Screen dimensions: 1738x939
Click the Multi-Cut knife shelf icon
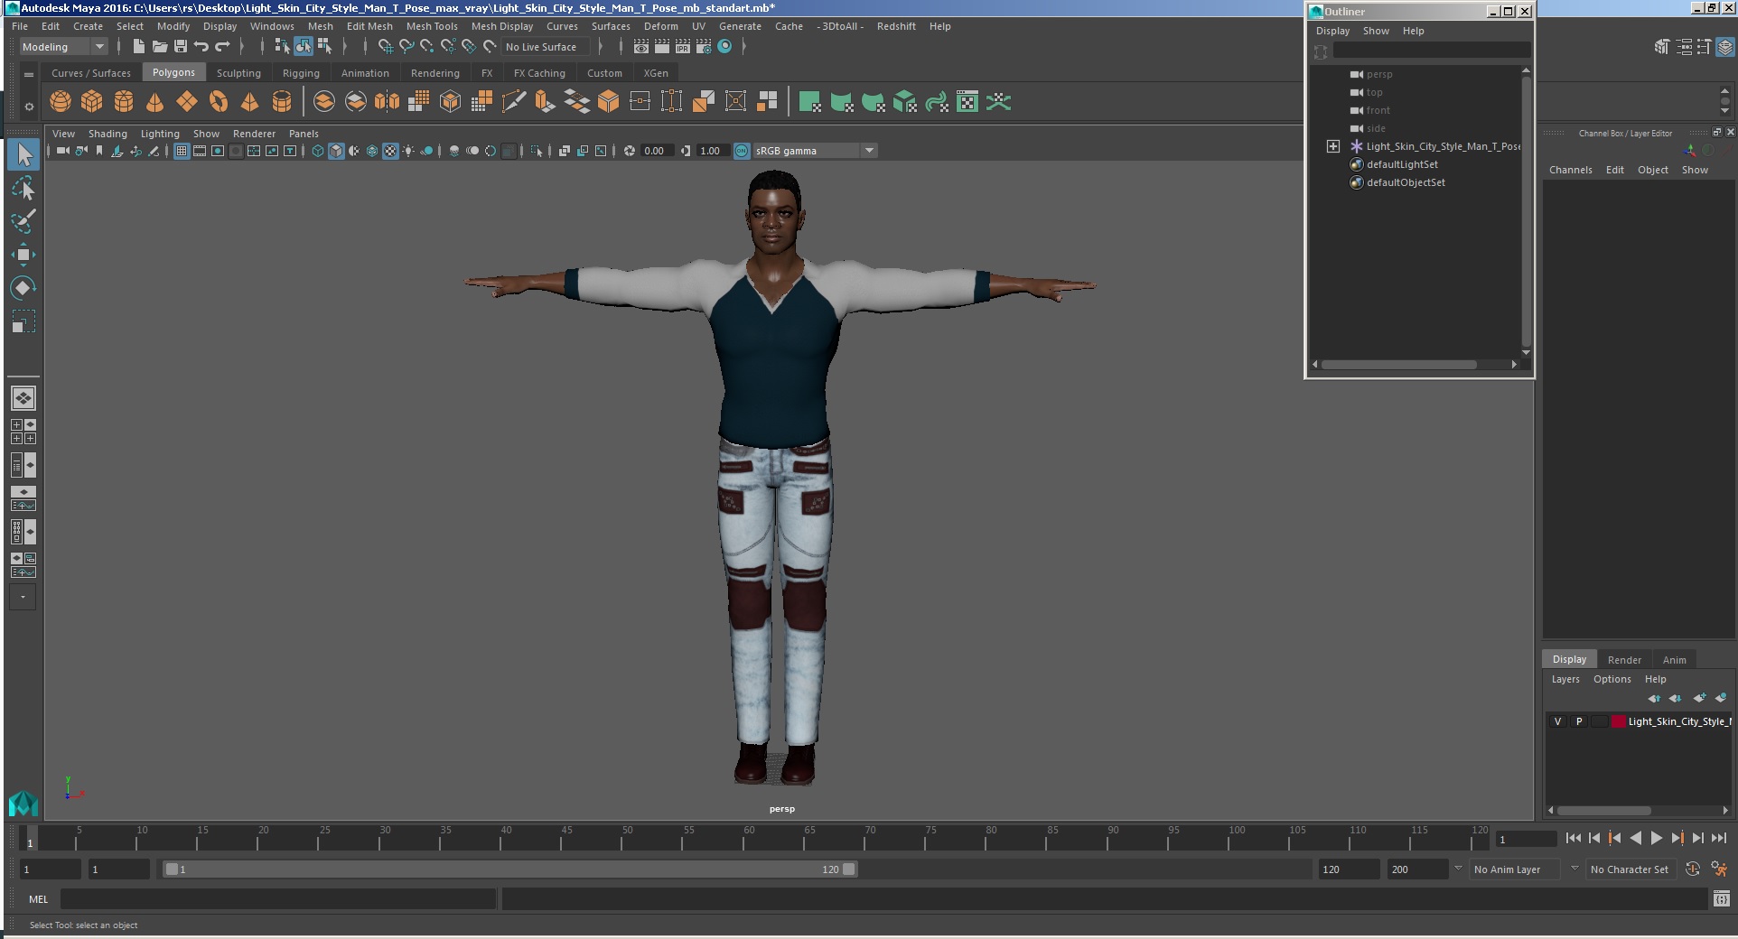513,102
